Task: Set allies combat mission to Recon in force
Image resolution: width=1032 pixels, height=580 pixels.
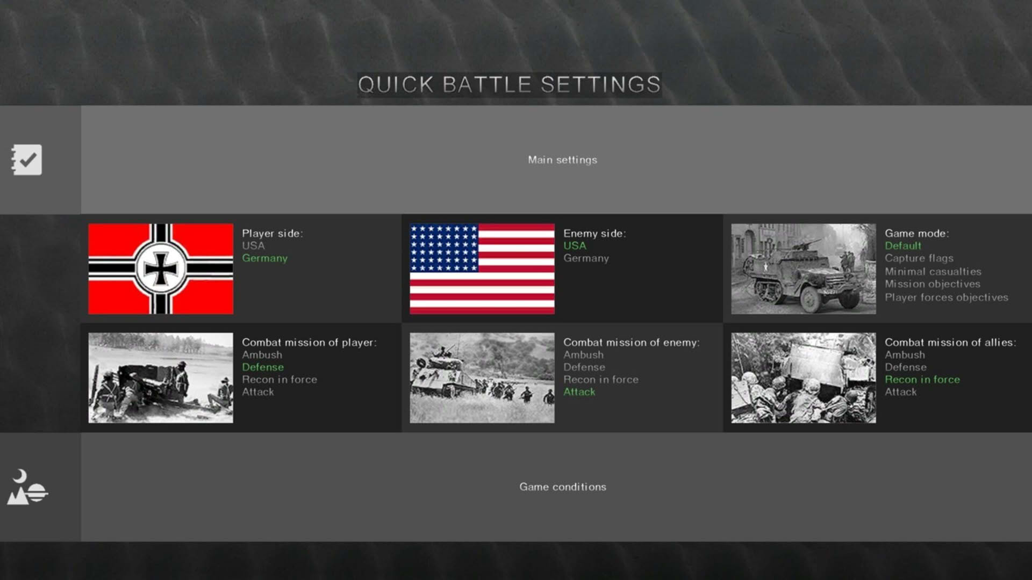Action: point(922,379)
